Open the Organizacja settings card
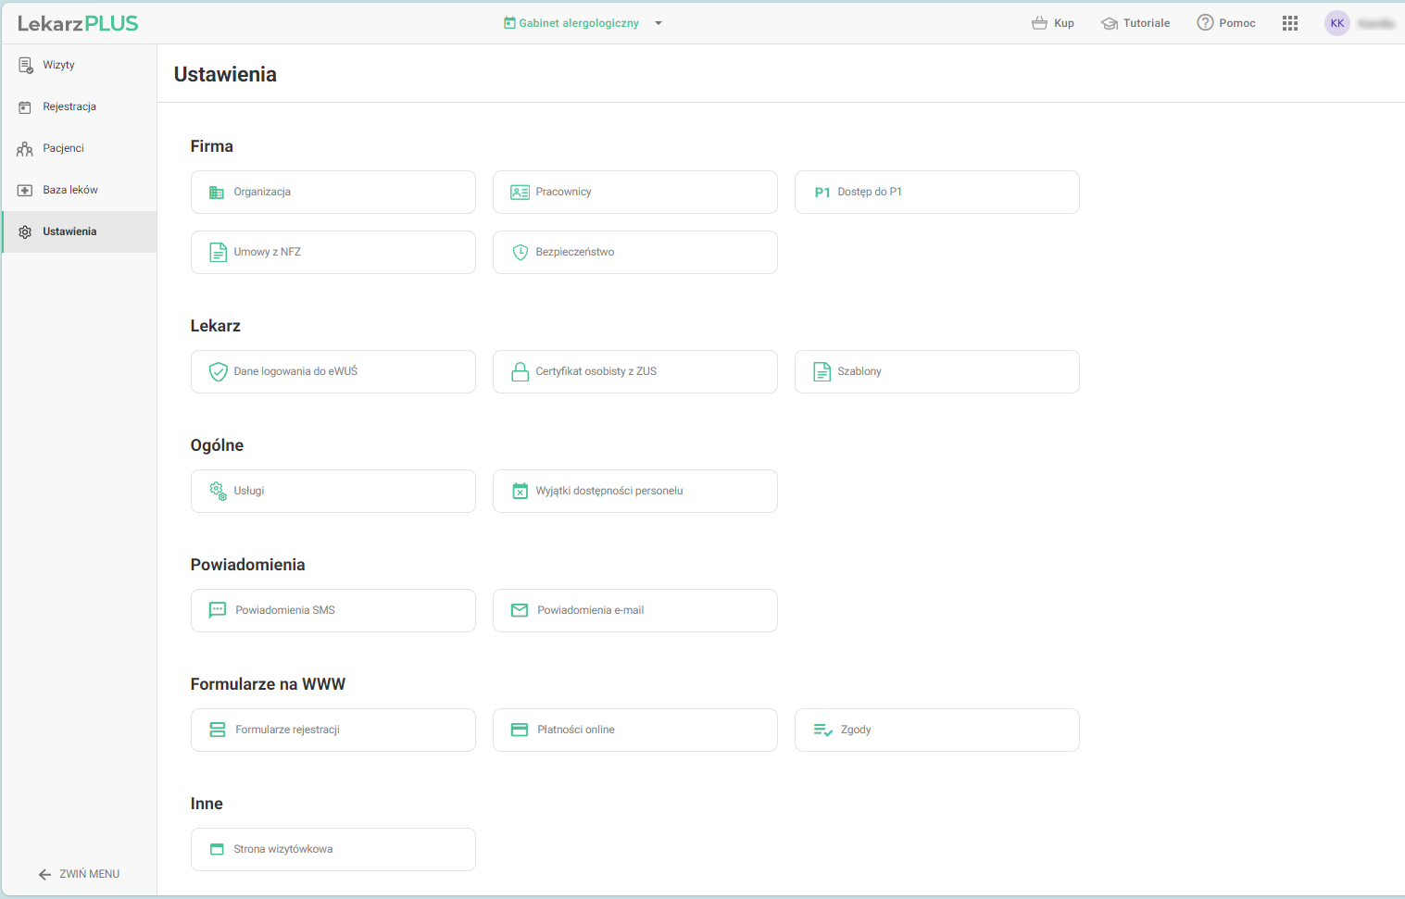Viewport: 1405px width, 899px height. [332, 193]
